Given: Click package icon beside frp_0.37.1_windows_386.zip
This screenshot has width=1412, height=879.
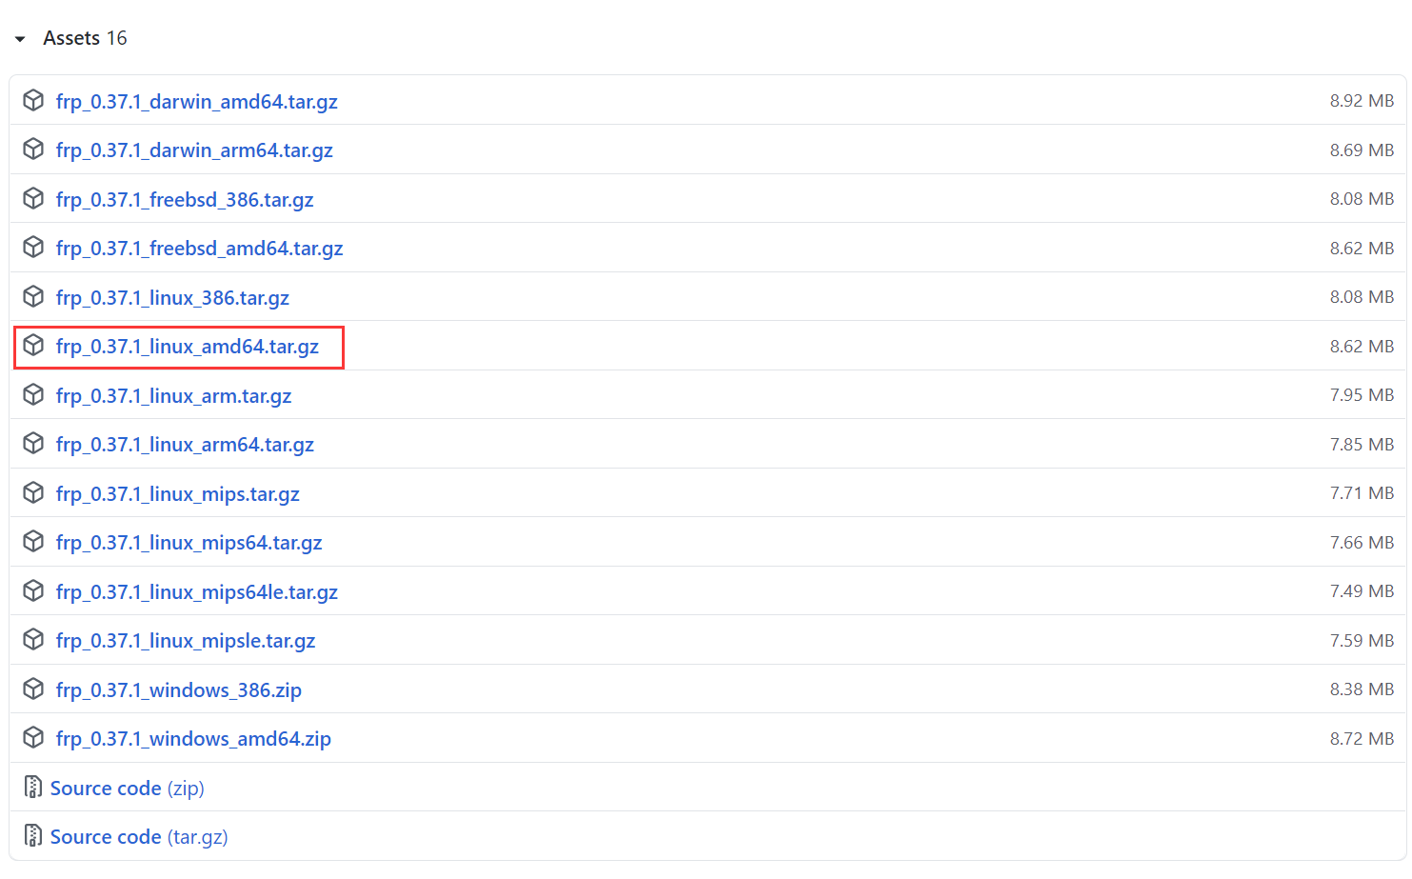Looking at the screenshot, I should pos(33,689).
